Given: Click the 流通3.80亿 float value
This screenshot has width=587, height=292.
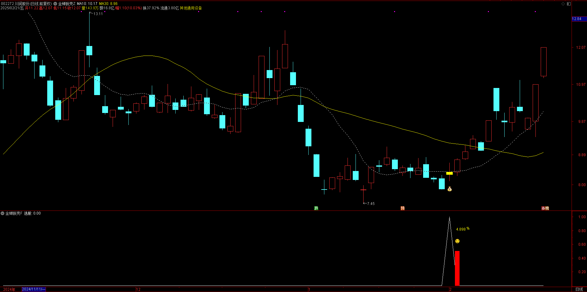Looking at the screenshot, I should point(170,8).
